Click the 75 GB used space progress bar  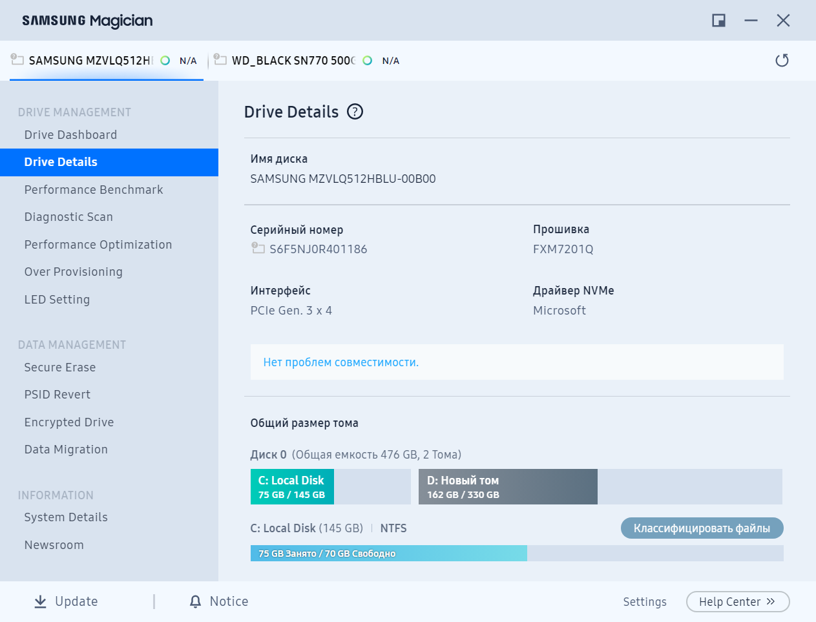coord(517,554)
